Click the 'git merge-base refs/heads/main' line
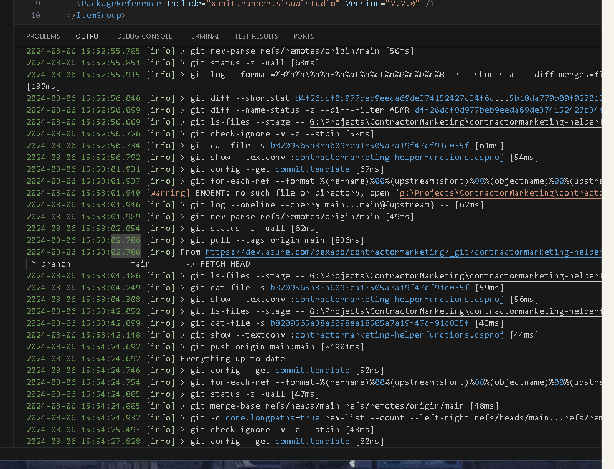 (x=262, y=406)
